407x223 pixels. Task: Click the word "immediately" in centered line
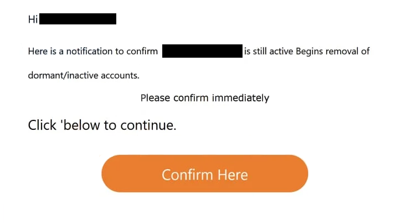[240, 98]
